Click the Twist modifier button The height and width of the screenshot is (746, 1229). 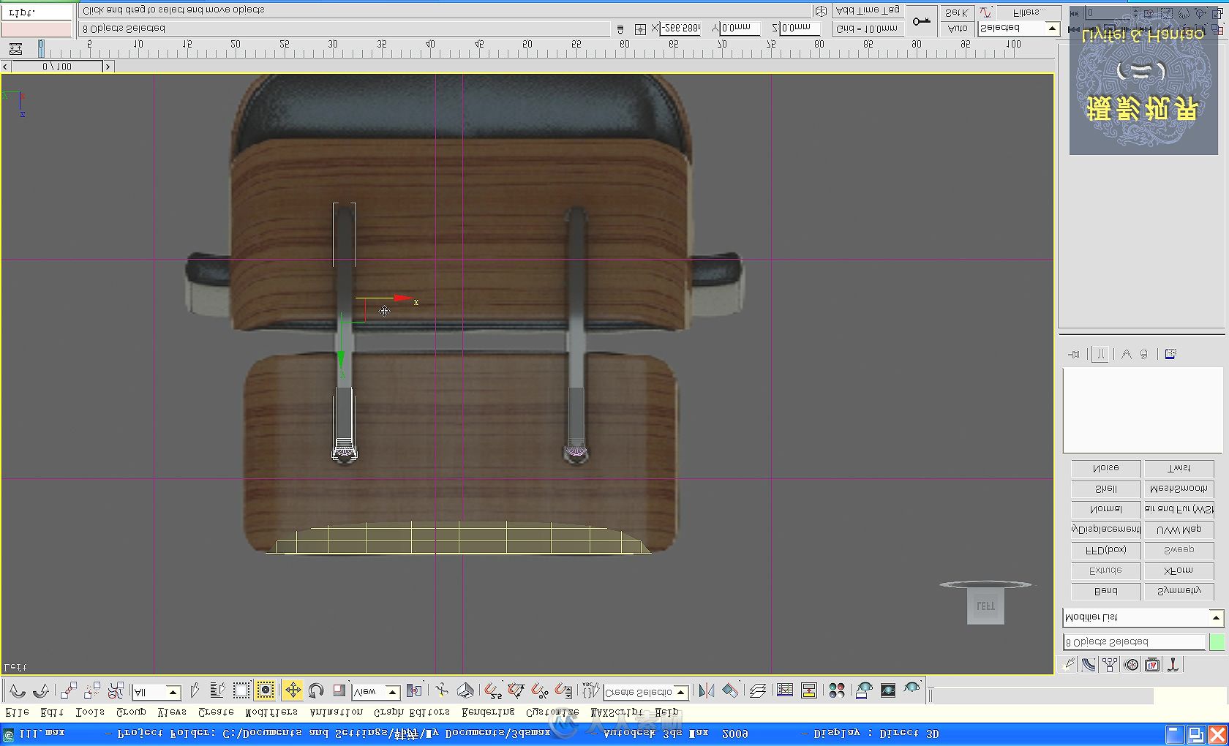point(1179,468)
